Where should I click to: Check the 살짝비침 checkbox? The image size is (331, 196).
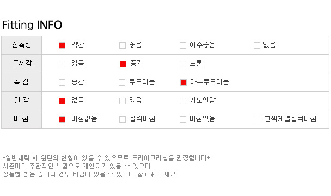pyautogui.click(x=122, y=119)
